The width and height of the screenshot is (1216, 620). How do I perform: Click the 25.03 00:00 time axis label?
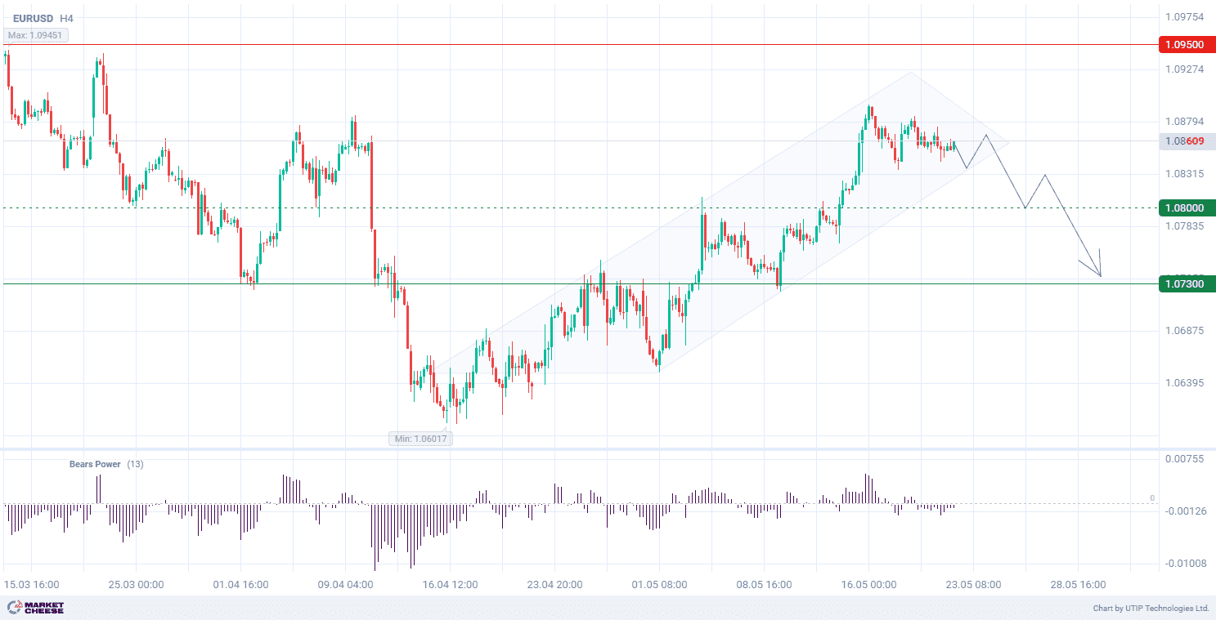[136, 585]
